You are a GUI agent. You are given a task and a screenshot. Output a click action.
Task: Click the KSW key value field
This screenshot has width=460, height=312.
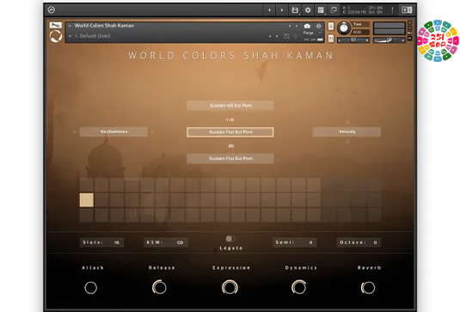(x=166, y=242)
